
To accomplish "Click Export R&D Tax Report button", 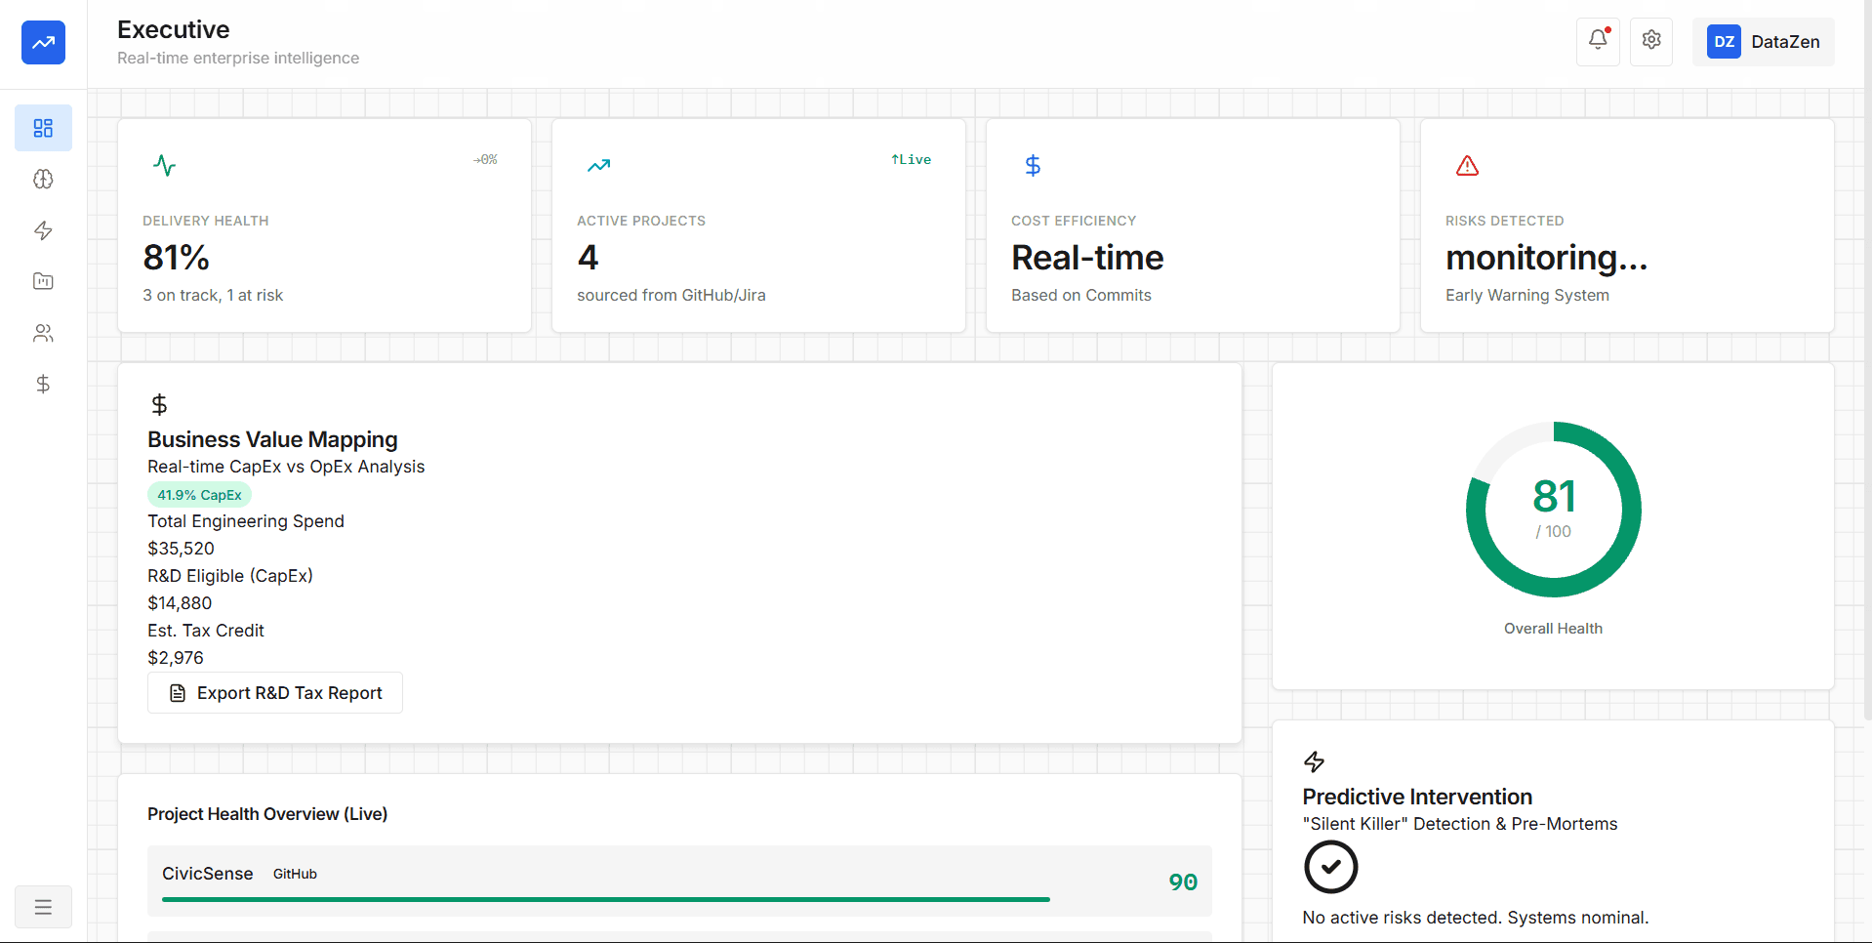I will coord(275,693).
